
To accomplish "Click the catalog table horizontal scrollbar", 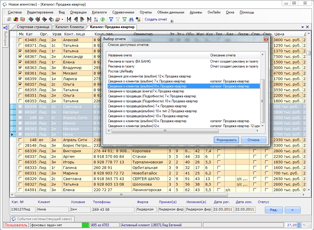I will 121,195.
